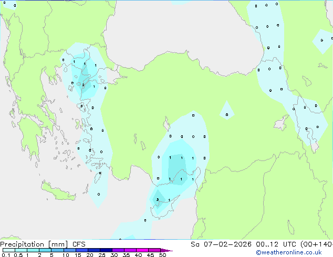Select magenta swatch between 40 and 45
This screenshot has height=257, width=333.
142,250
